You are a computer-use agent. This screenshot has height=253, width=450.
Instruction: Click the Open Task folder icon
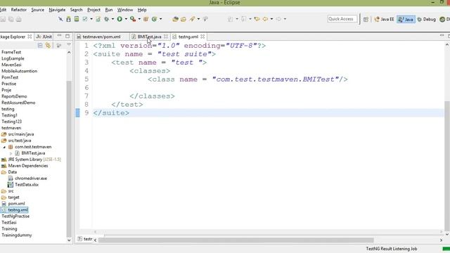click(184, 19)
